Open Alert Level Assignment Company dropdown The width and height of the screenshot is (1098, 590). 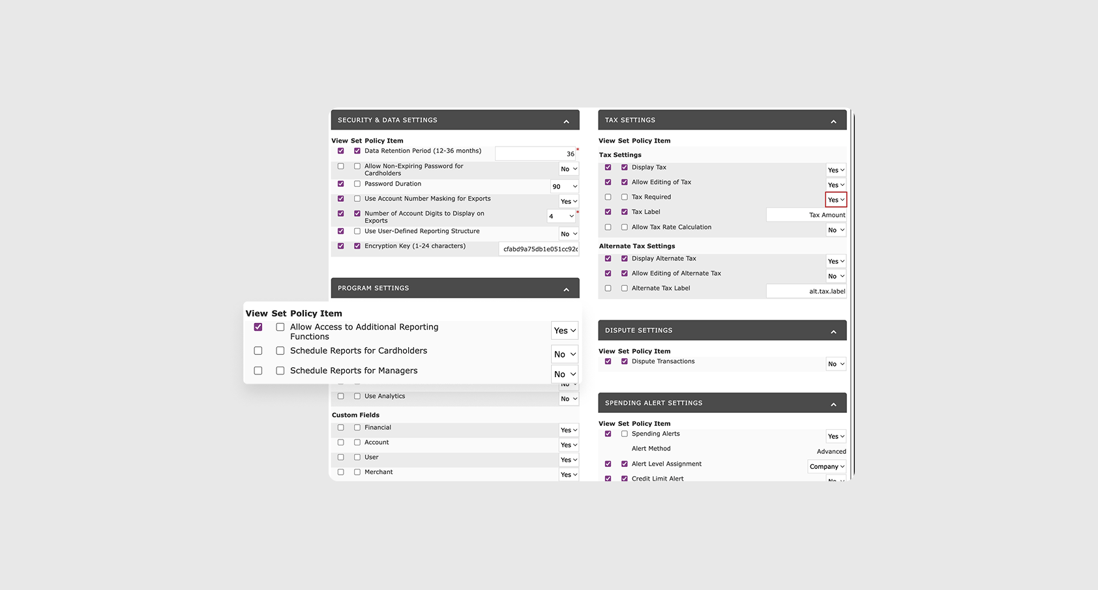(827, 466)
